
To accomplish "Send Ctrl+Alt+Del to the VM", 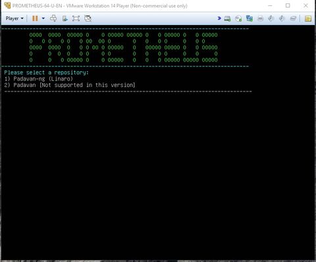I will click(53, 18).
